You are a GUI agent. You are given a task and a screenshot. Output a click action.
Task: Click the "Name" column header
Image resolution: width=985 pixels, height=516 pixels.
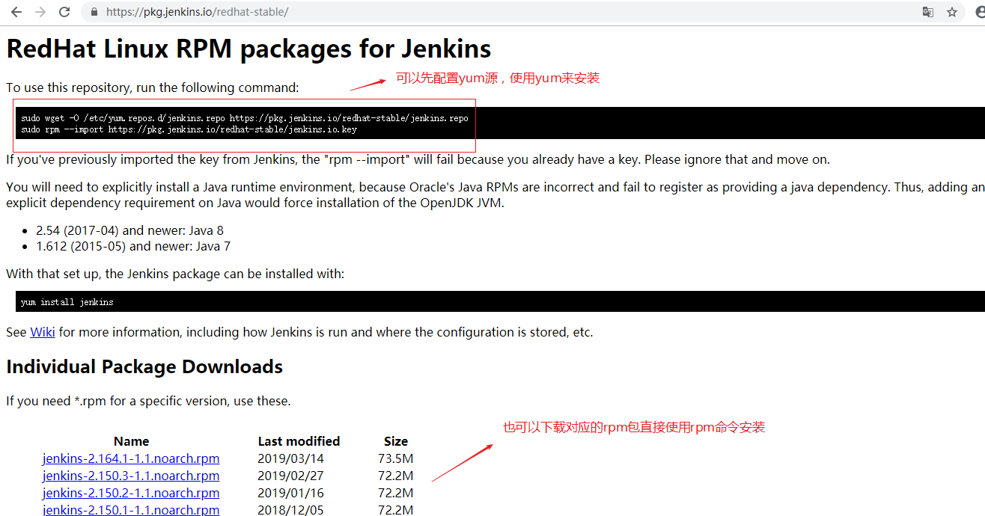tap(131, 441)
